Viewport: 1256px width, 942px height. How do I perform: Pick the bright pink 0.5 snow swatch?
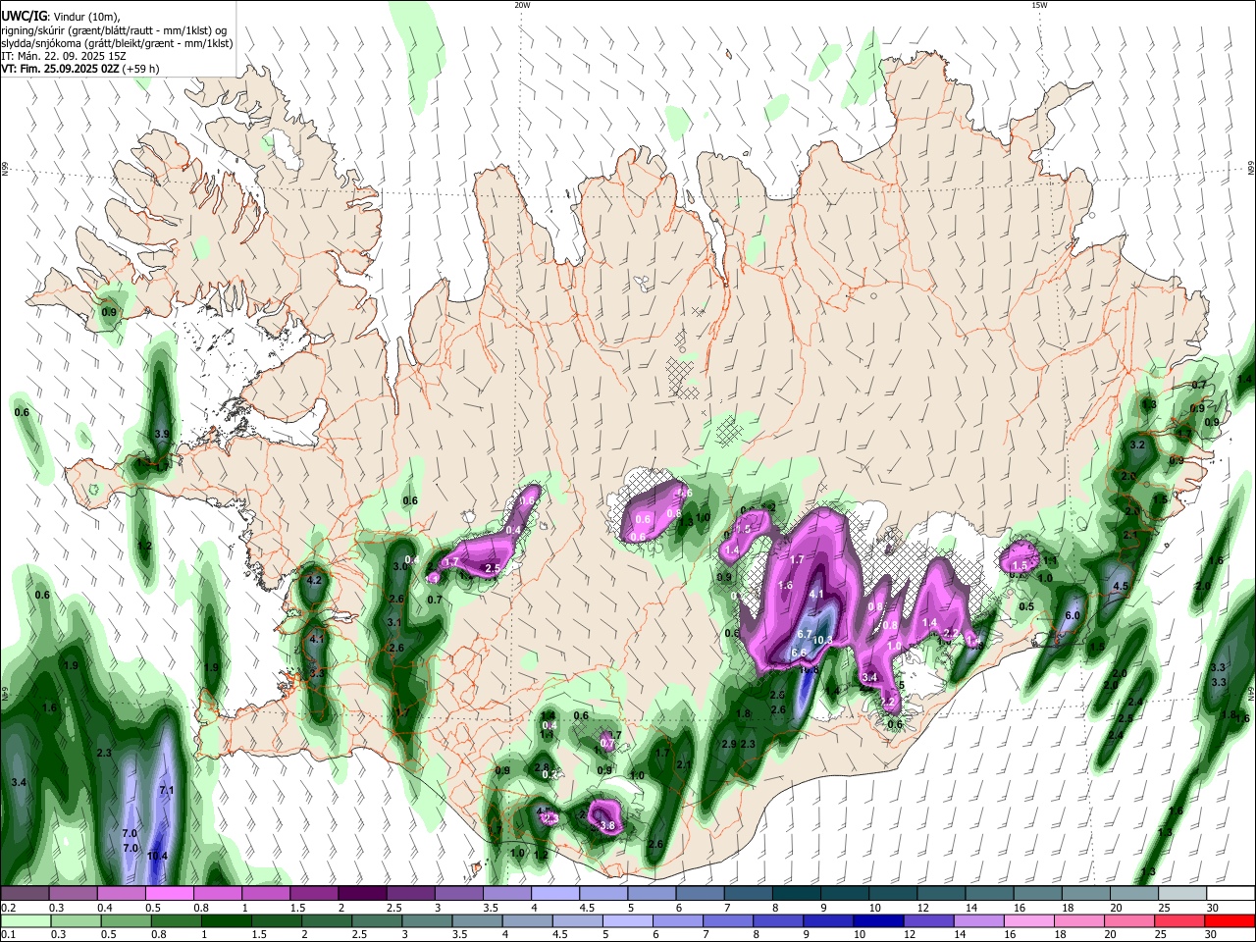point(170,894)
